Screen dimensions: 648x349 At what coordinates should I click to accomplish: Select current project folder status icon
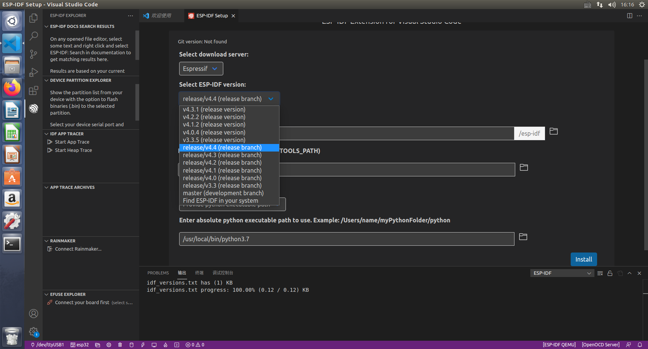click(x=98, y=345)
